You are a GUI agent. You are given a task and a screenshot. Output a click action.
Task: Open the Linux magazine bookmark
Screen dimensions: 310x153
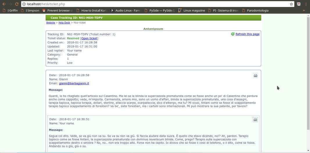point(191,10)
